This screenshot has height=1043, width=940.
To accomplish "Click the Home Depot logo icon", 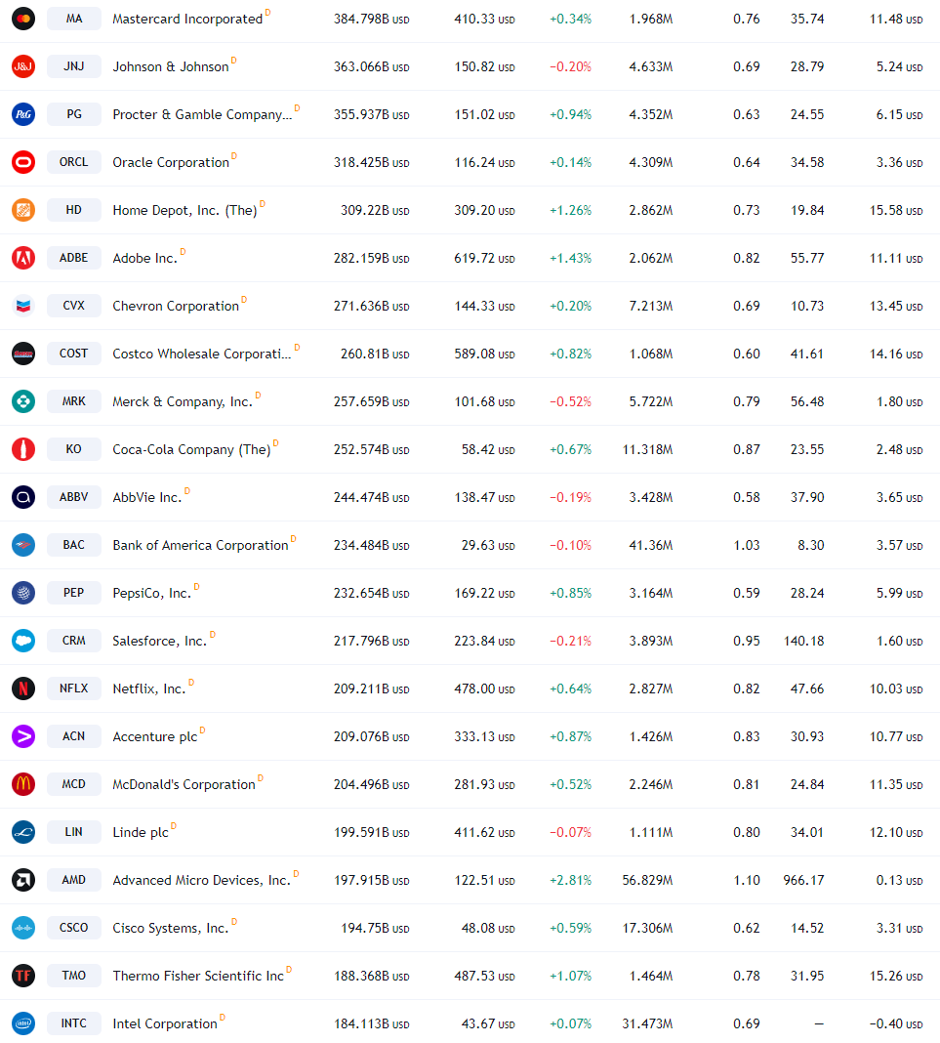I will [x=23, y=210].
